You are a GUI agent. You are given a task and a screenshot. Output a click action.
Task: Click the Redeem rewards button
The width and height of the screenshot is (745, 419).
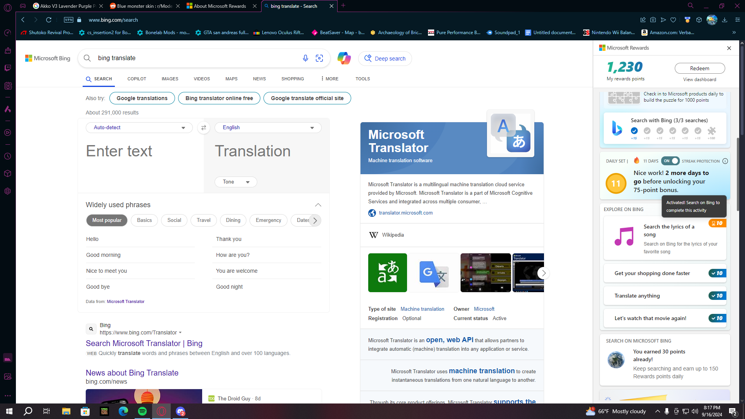coord(700,68)
